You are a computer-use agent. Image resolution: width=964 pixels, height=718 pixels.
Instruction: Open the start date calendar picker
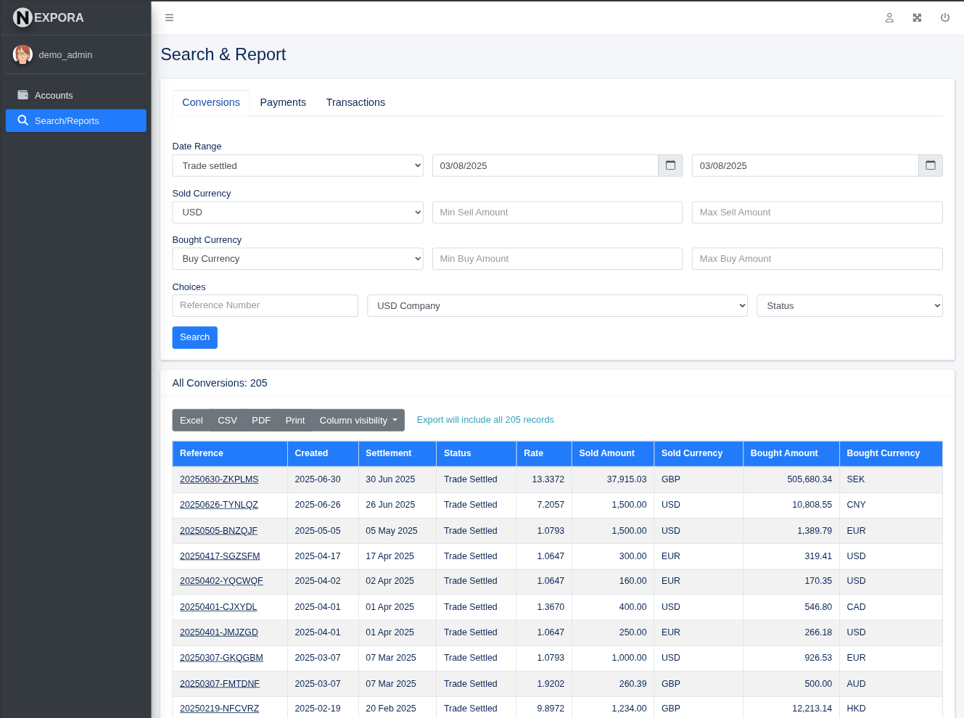[x=670, y=165]
